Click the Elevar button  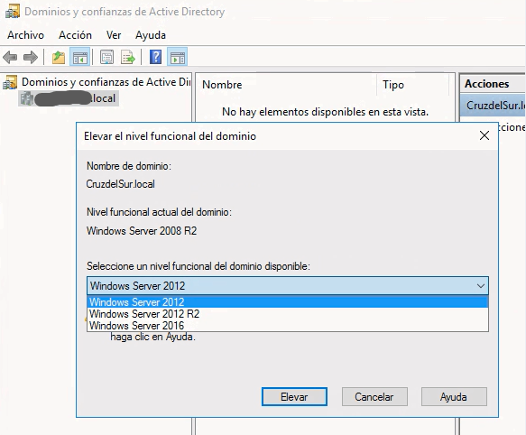[294, 397]
